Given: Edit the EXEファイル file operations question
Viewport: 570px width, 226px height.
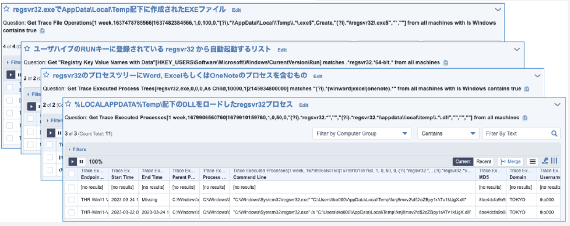Looking at the screenshot, I should [x=236, y=10].
